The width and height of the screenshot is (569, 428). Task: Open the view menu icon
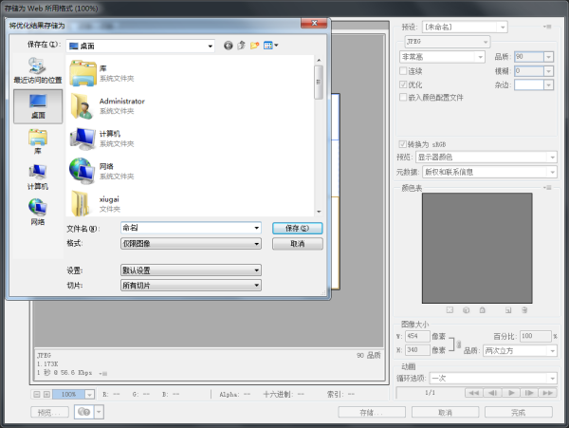tap(270, 45)
